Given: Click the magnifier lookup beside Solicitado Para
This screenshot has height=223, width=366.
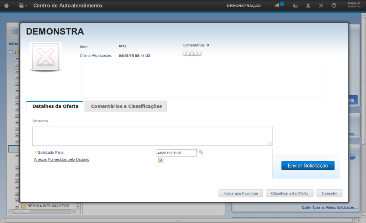Looking at the screenshot, I should (x=201, y=152).
